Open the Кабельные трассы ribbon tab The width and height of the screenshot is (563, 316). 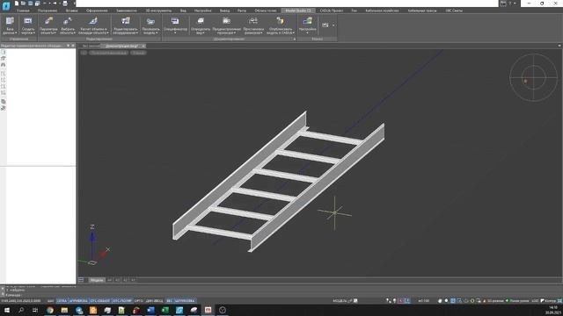pyautogui.click(x=422, y=11)
